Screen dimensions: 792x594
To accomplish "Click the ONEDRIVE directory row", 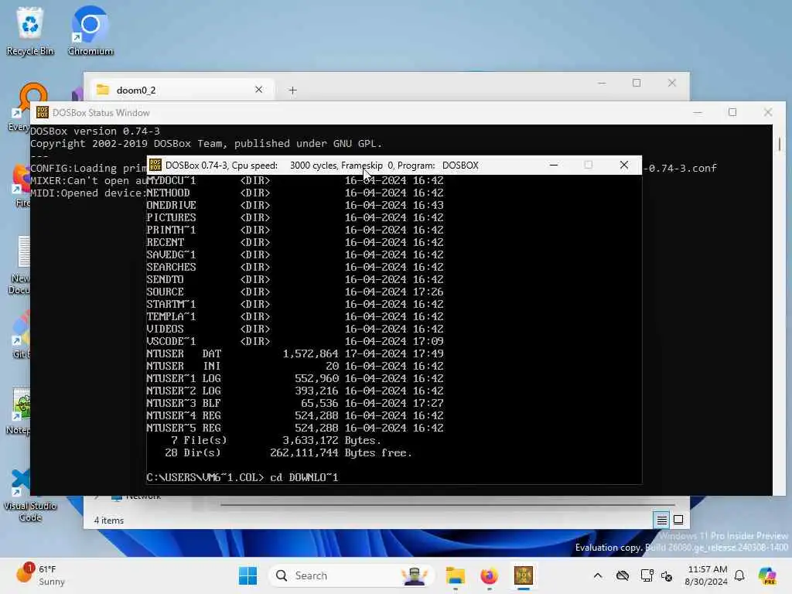I will 295,205.
